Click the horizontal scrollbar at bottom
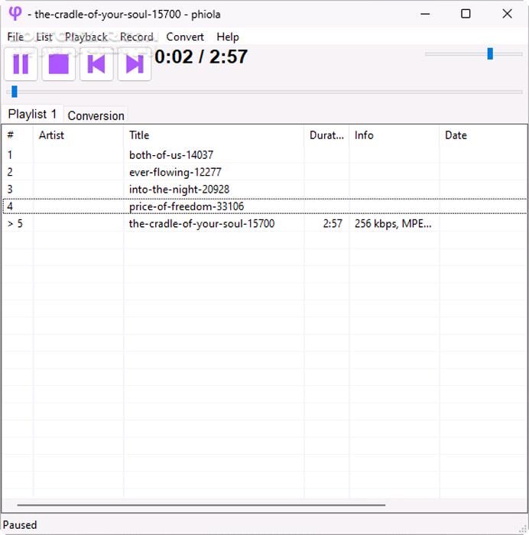Viewport: 529px width, 535px height. [x=201, y=505]
